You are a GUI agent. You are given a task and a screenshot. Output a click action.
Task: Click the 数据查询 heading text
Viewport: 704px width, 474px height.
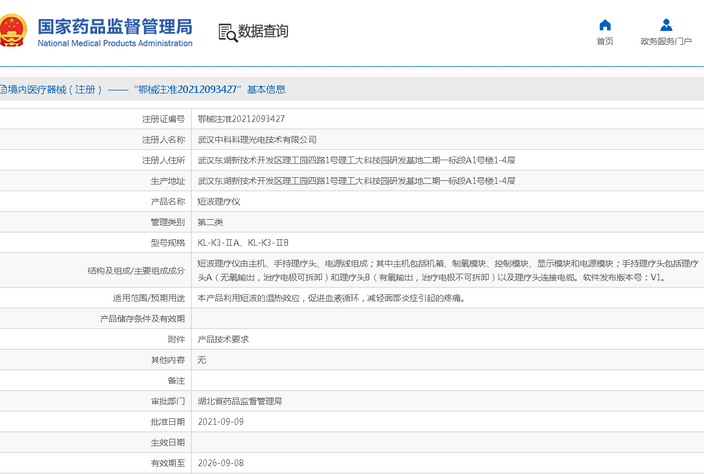point(263,31)
